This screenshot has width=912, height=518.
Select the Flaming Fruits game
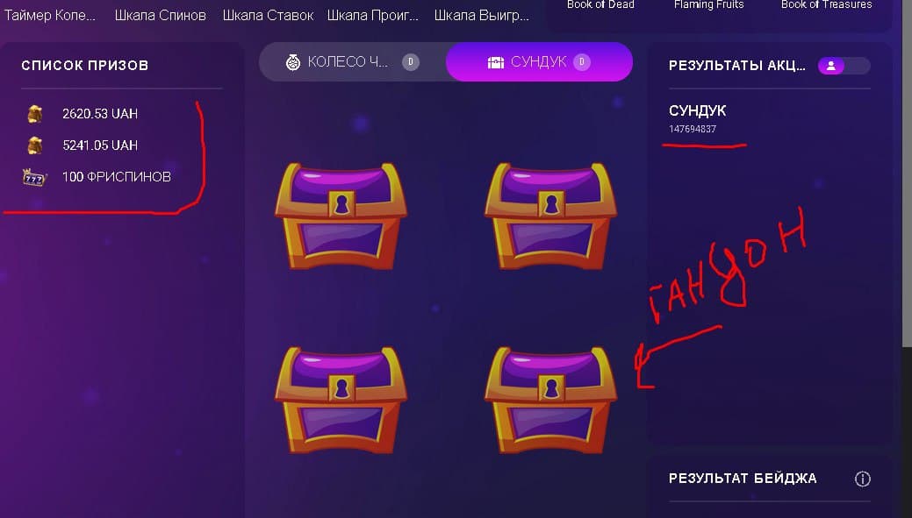point(709,4)
